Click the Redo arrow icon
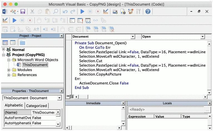This screenshot has height=131, width=213. click(x=73, y=12)
